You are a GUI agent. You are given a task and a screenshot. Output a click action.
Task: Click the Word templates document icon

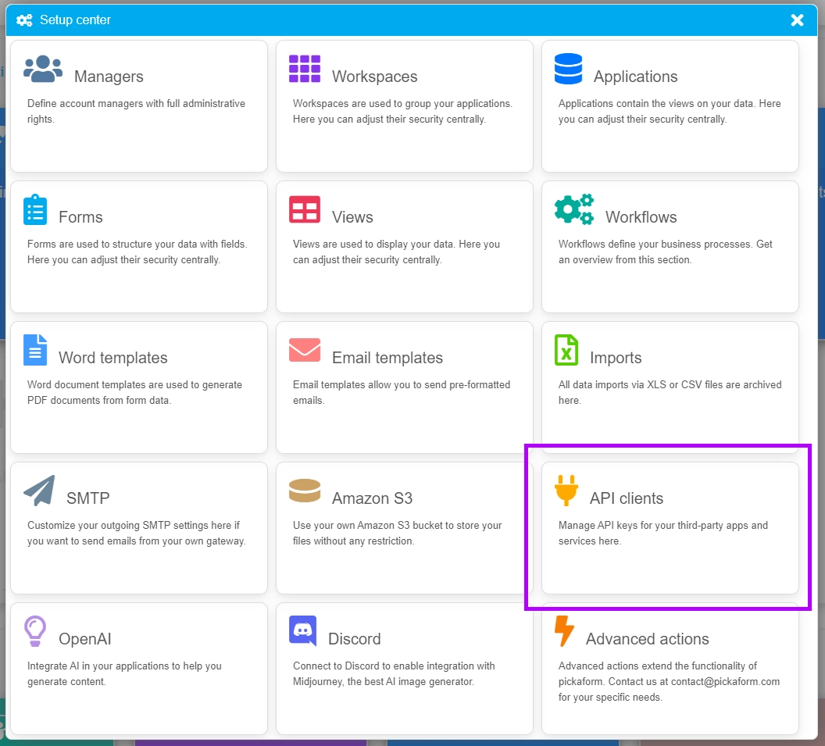click(35, 350)
